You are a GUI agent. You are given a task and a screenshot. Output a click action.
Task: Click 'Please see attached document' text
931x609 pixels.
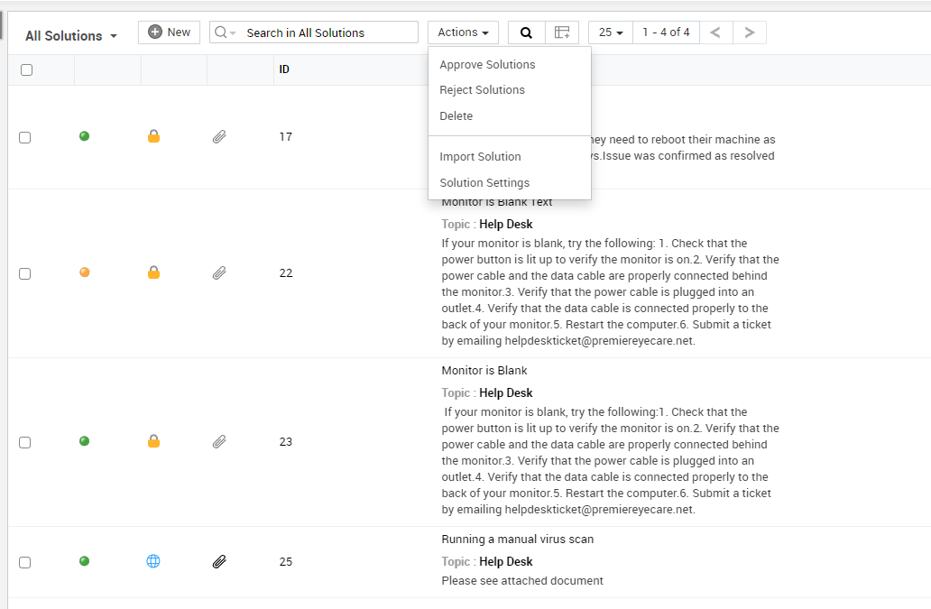(x=522, y=580)
